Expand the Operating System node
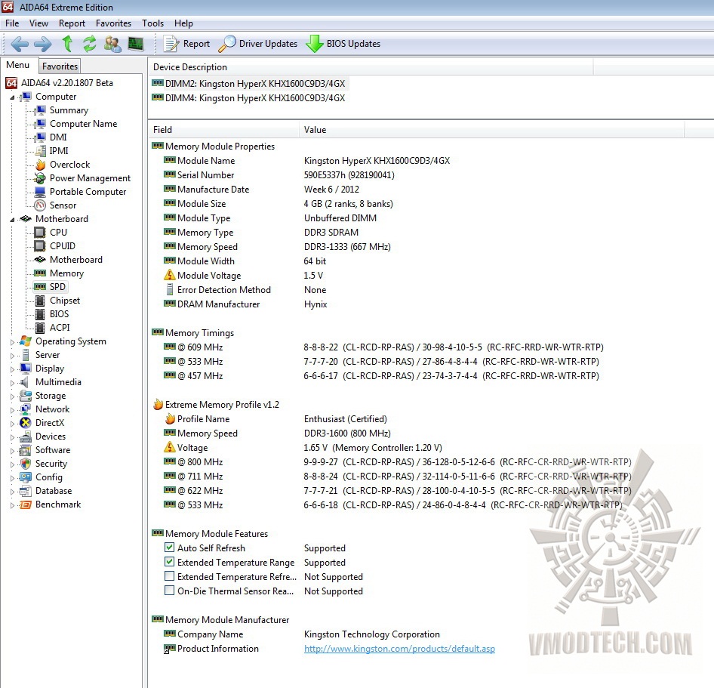 [12, 341]
